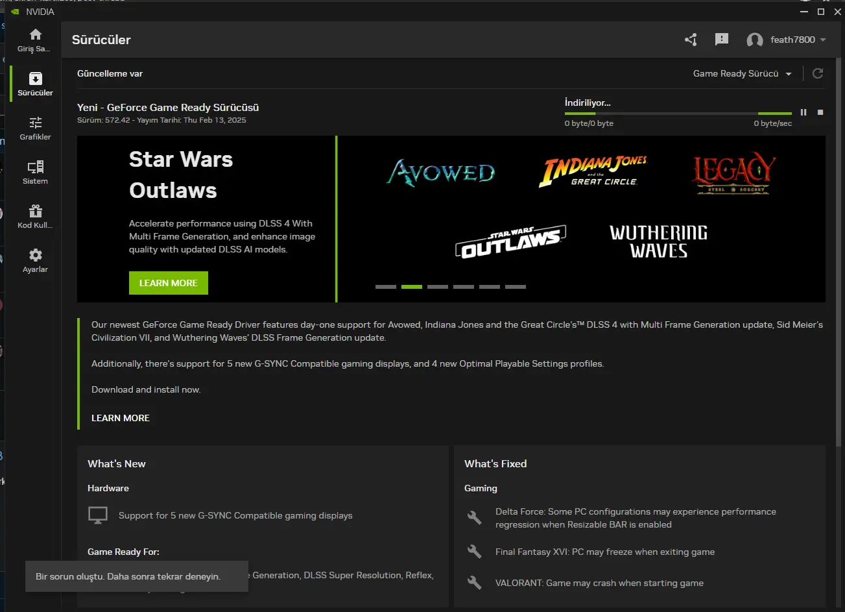Image resolution: width=845 pixels, height=612 pixels.
Task: Click Yeni - GeForce Game Ready Sürücüsü title
Action: [168, 107]
